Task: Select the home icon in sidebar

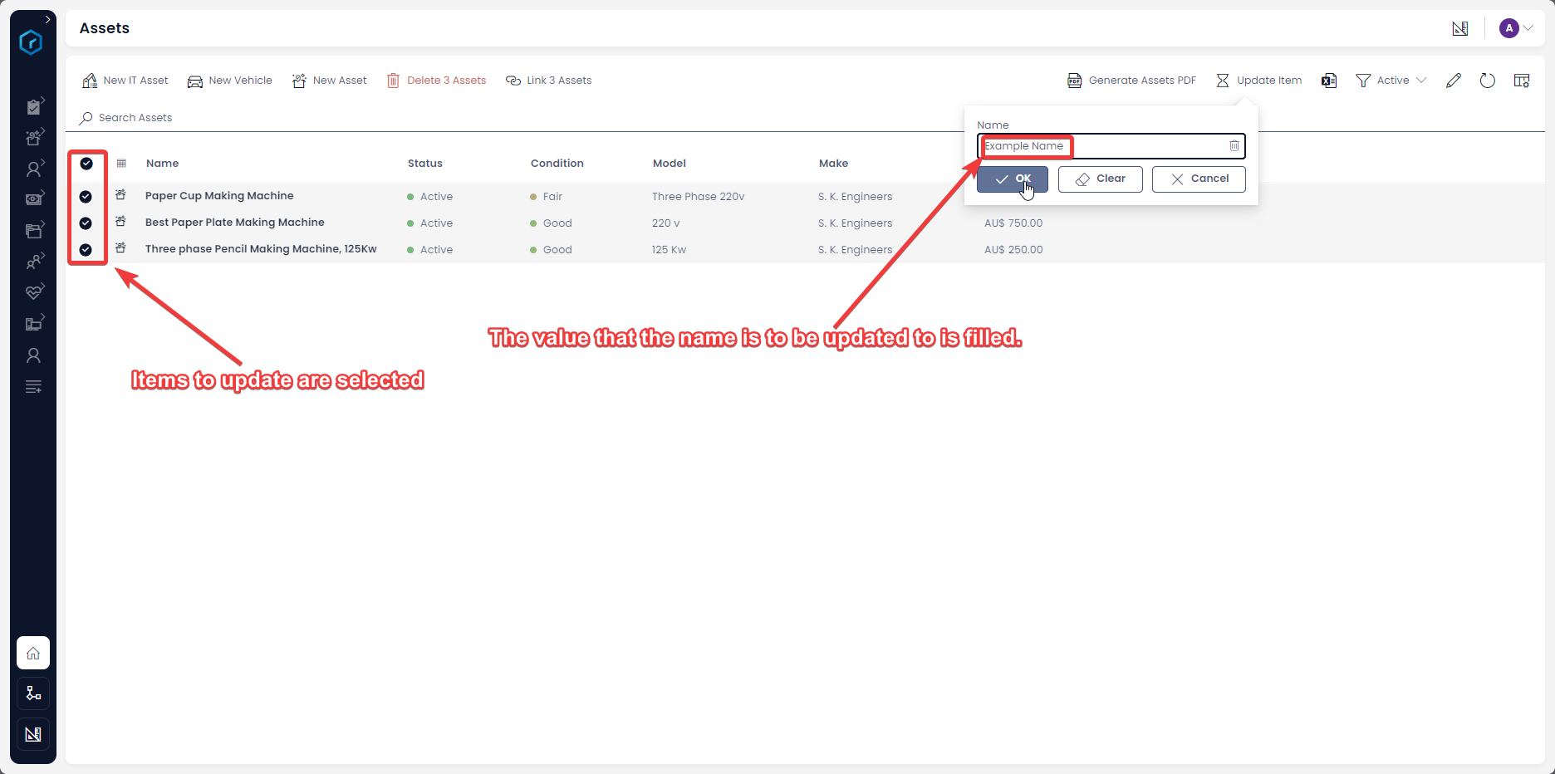Action: 32,653
